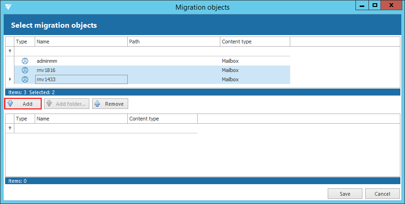Select the adminmm mailbox row
This screenshot has width=405, height=204.
[81, 61]
